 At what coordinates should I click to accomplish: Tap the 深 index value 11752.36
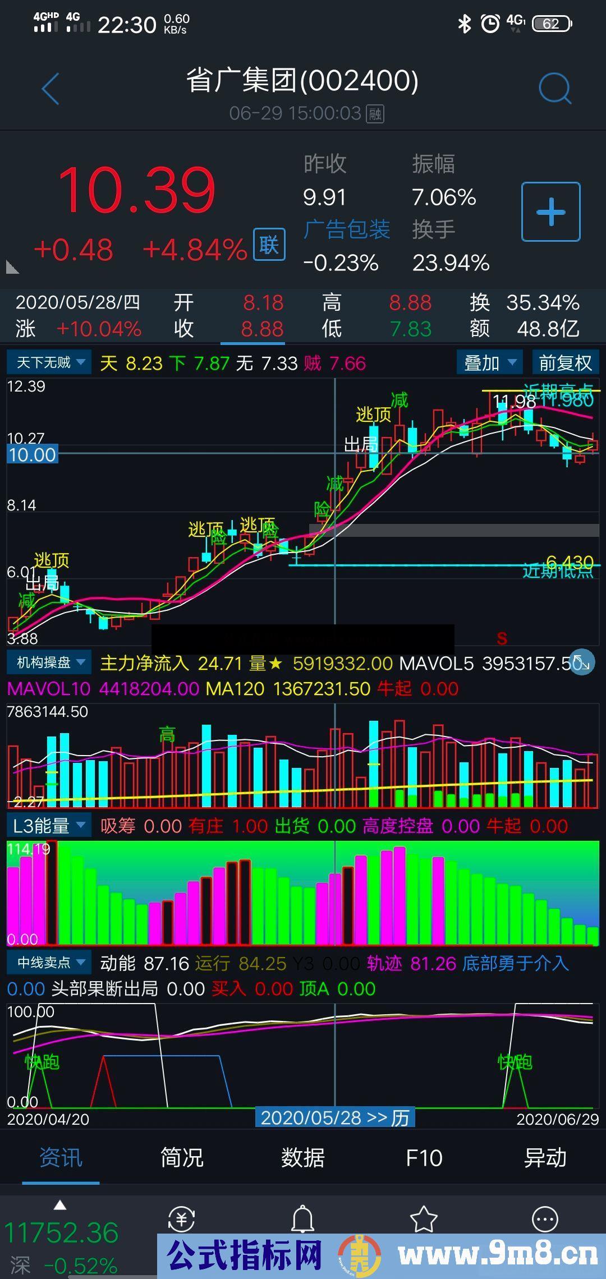pyautogui.click(x=61, y=1232)
